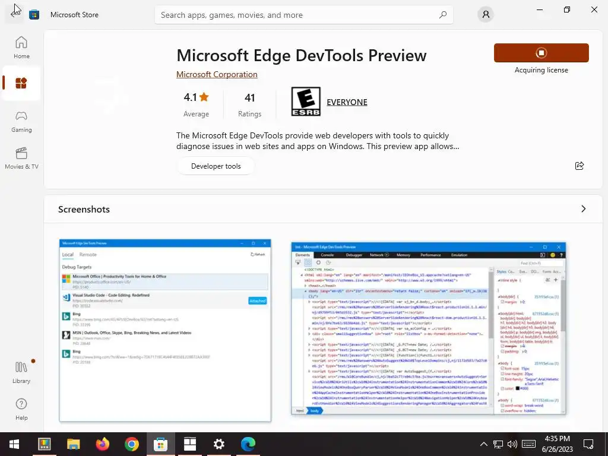The width and height of the screenshot is (608, 456).
Task: Launch Firefox from the taskbar
Action: point(102,444)
